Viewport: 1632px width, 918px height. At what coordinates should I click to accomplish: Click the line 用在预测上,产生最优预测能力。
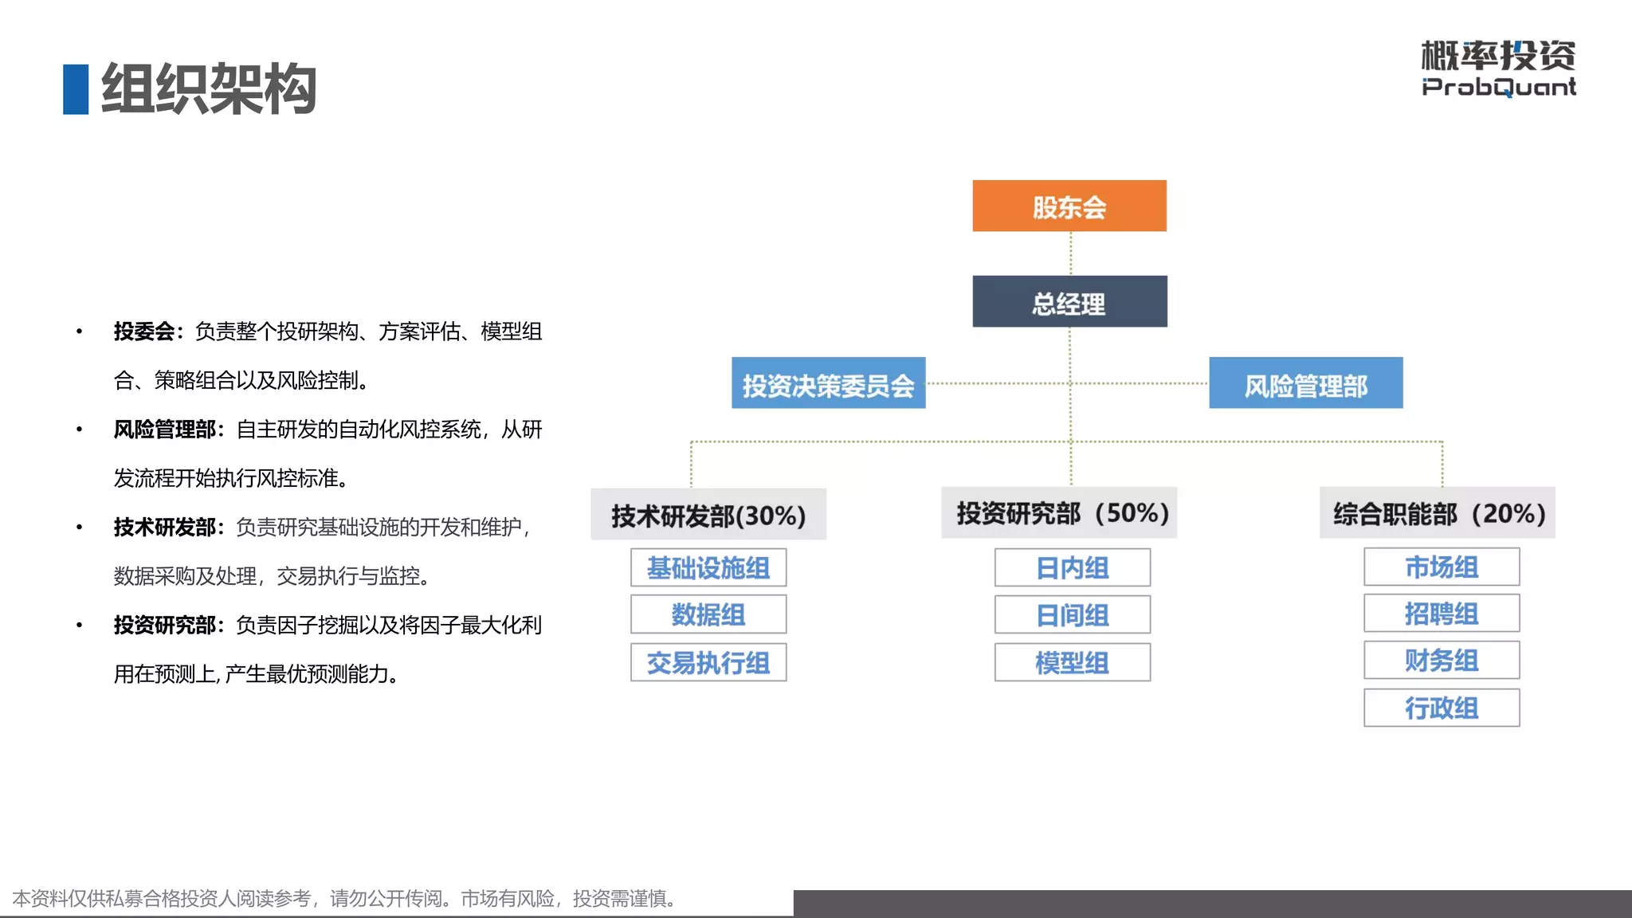[x=257, y=675]
